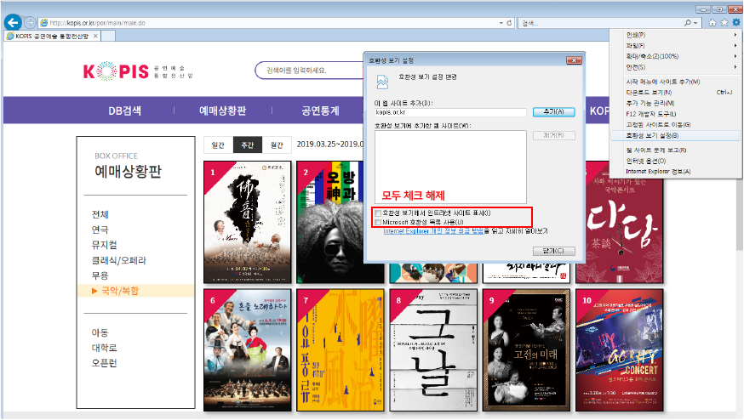This screenshot has width=744, height=420.
Task: Open the address bar autocomplete dropdown arrow
Action: [x=501, y=23]
